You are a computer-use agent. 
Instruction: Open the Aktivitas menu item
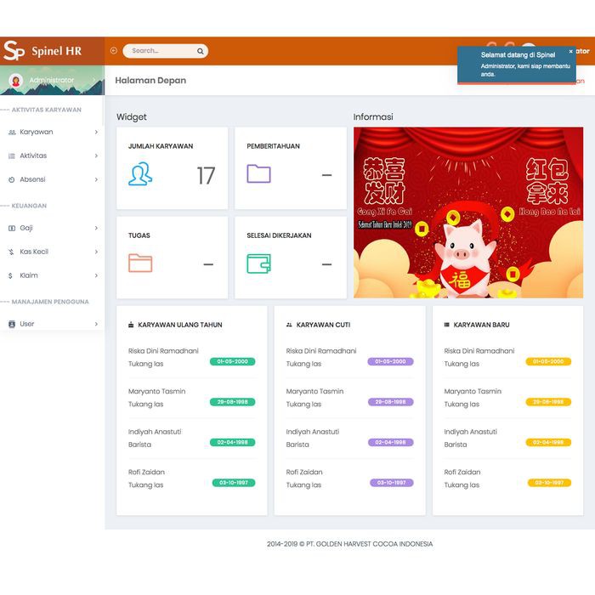(x=33, y=156)
